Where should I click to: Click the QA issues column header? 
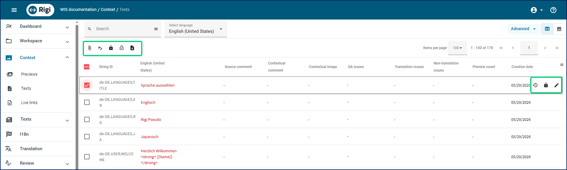coord(356,67)
